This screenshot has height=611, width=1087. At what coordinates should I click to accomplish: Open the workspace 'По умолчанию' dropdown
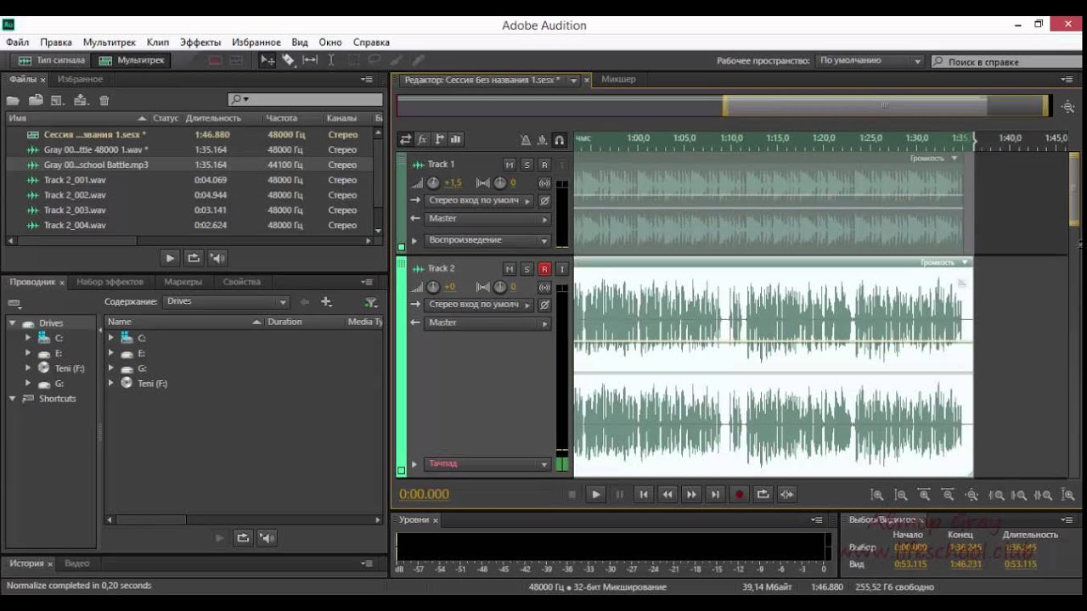870,61
